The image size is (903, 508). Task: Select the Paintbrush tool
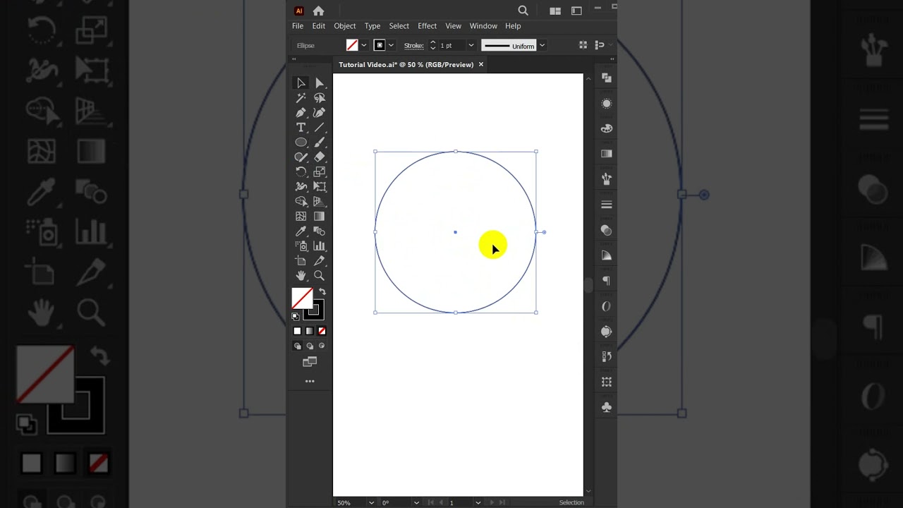pyautogui.click(x=320, y=143)
